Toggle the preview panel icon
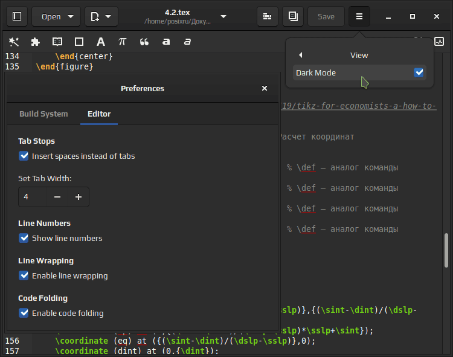This screenshot has width=453, height=357. (x=293, y=16)
